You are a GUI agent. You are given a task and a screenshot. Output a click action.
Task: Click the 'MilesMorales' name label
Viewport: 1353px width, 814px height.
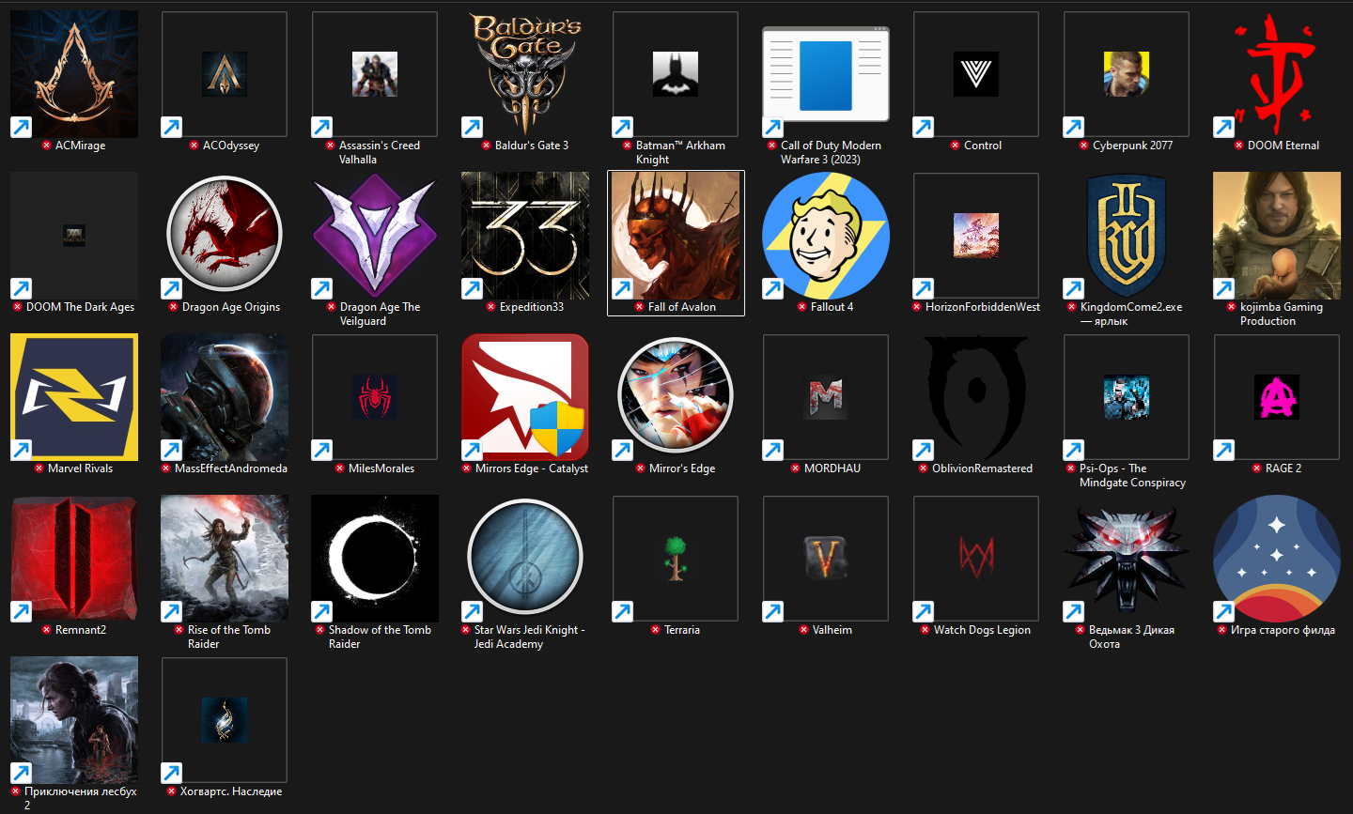[x=381, y=468]
